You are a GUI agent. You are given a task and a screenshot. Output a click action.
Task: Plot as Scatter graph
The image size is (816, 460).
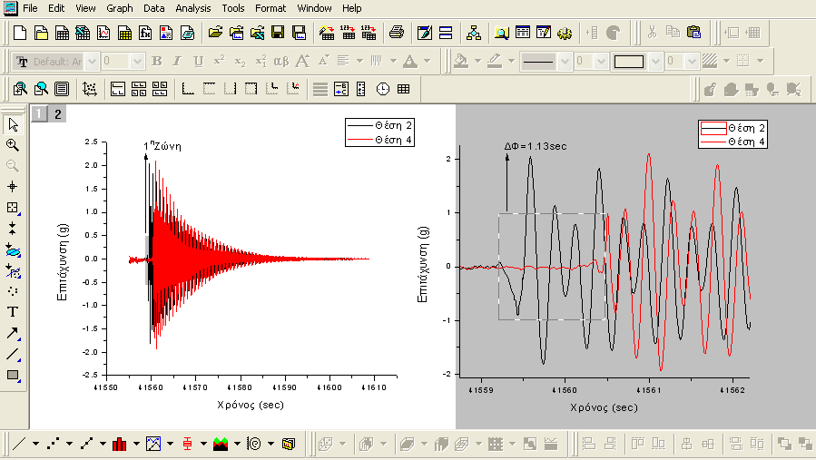pyautogui.click(x=53, y=444)
